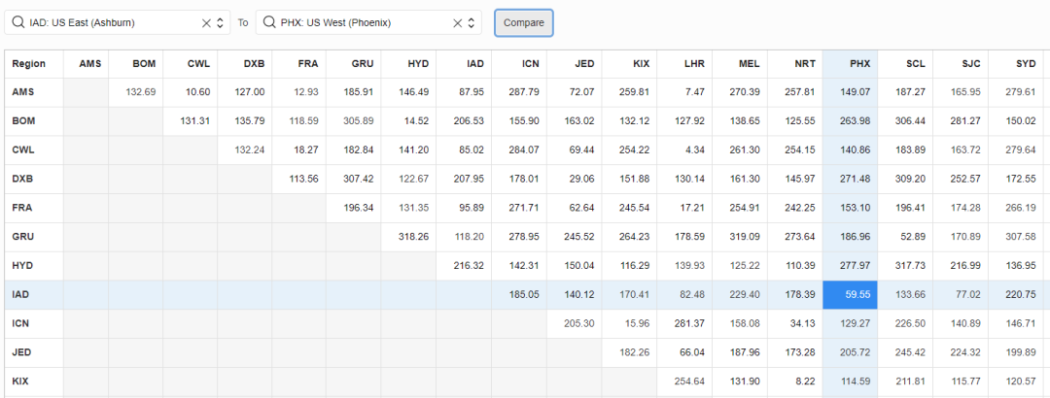Click the search icon in the IAD source field
This screenshot has width=1050, height=398.
click(x=17, y=22)
